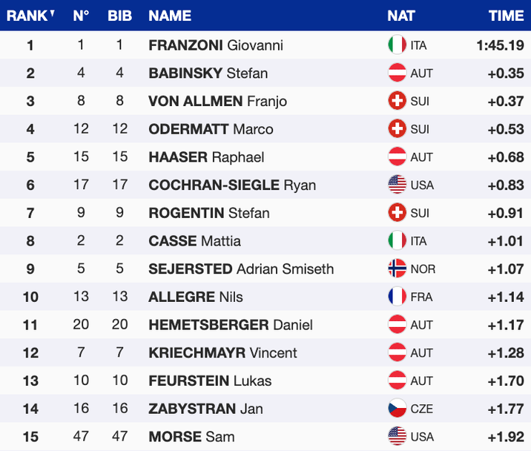Click Swiss flag beside Odermatt Marco
531x451 pixels.
(398, 129)
